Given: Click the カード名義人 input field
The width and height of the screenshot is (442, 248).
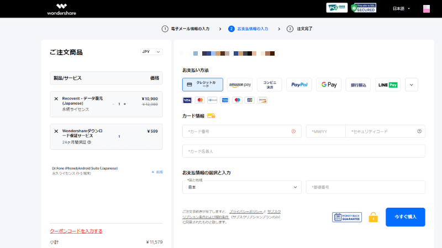Looking at the screenshot, I should [x=303, y=151].
